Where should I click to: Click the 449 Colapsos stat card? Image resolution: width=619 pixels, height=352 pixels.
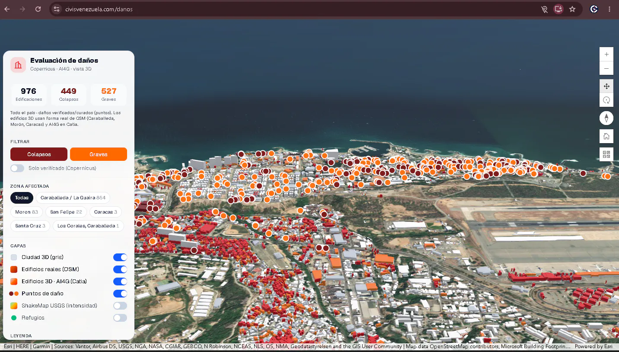click(69, 95)
